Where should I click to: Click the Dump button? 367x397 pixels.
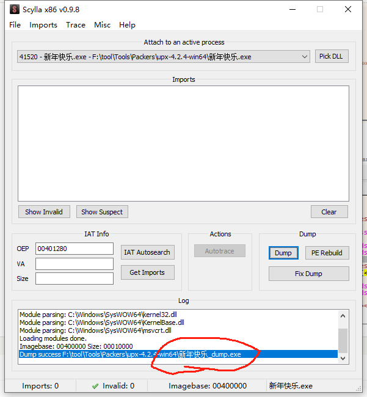pos(283,253)
